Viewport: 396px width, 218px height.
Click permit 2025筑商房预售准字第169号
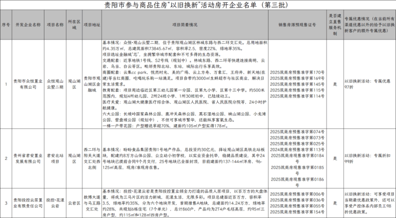[297, 79]
